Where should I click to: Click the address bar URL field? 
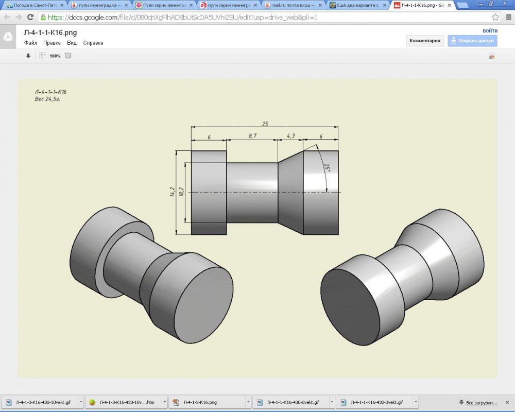click(257, 17)
